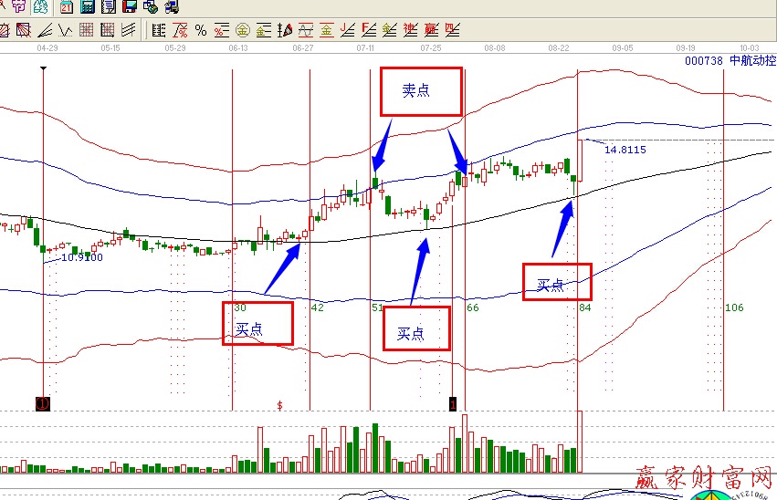This screenshot has width=777, height=500.
Task: Select the percent sign drawing tool
Action: tap(200, 30)
